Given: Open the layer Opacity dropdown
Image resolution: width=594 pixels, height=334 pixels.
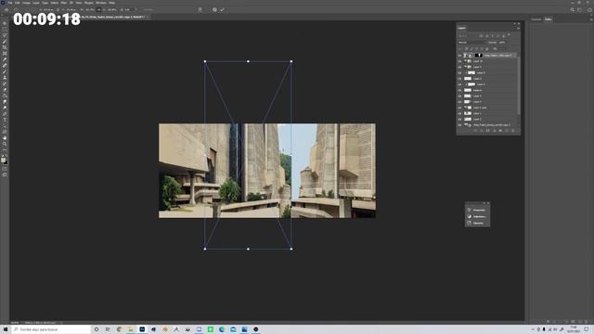Looking at the screenshot, I should click(503, 43).
